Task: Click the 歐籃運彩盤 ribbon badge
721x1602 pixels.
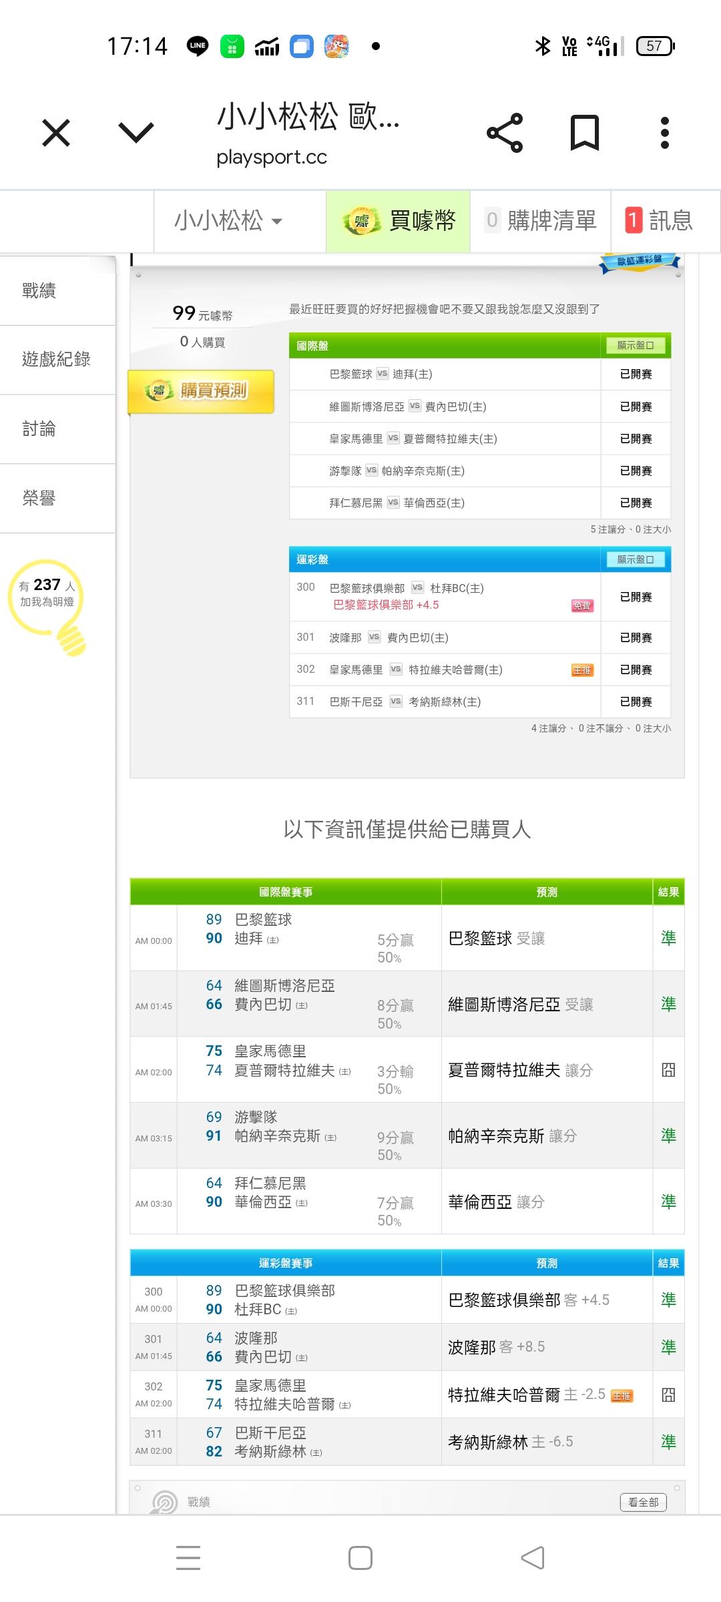Action: click(640, 262)
